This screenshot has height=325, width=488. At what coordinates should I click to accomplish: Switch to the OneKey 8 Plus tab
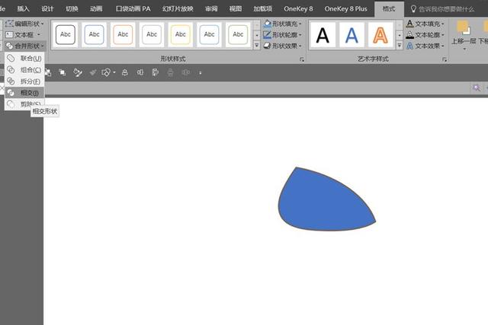tap(345, 8)
